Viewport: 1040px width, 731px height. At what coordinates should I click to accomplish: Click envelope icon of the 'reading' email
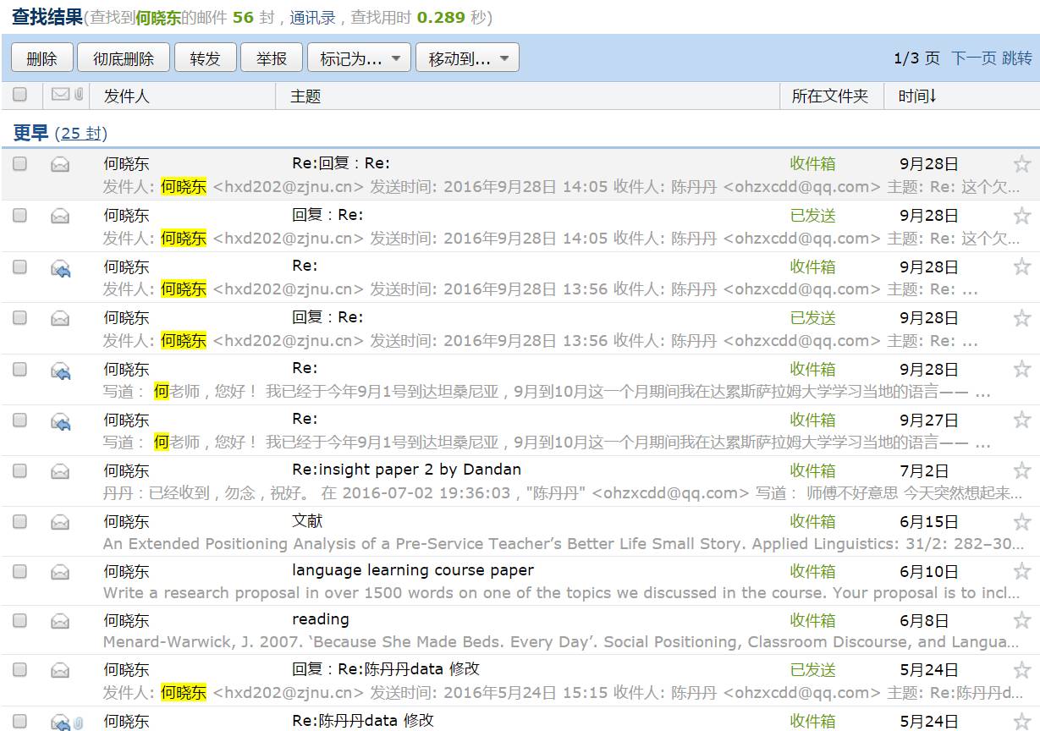pos(60,620)
